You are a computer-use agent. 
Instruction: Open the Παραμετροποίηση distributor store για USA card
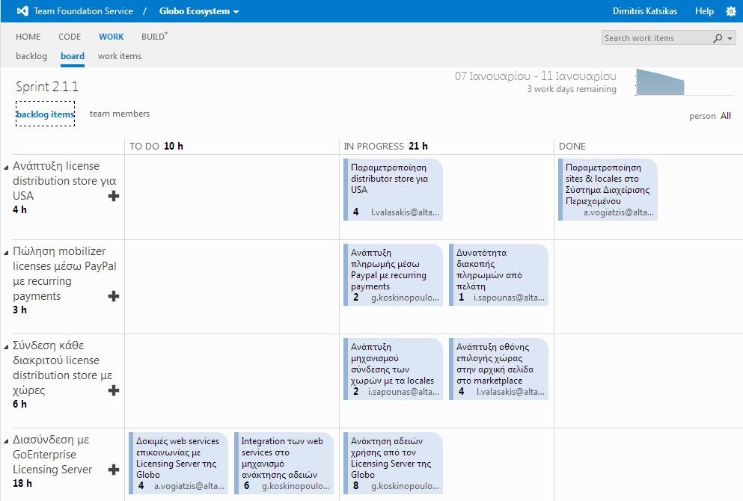click(394, 189)
